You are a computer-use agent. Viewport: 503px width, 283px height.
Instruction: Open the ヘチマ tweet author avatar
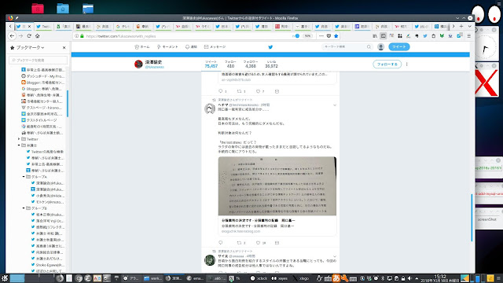(x=210, y=108)
